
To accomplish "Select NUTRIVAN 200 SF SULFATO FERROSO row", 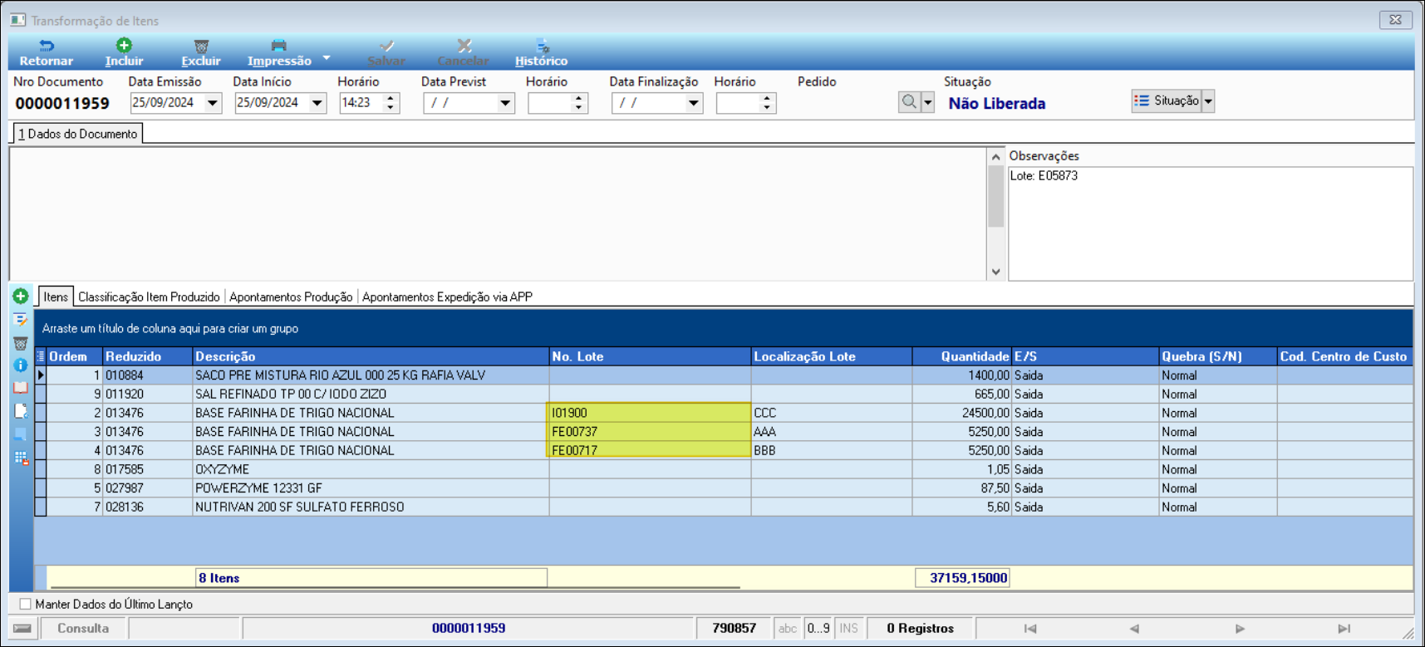I will 723,507.
